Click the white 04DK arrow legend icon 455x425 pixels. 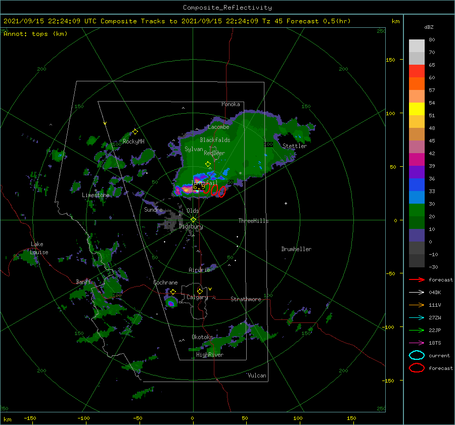(x=417, y=293)
